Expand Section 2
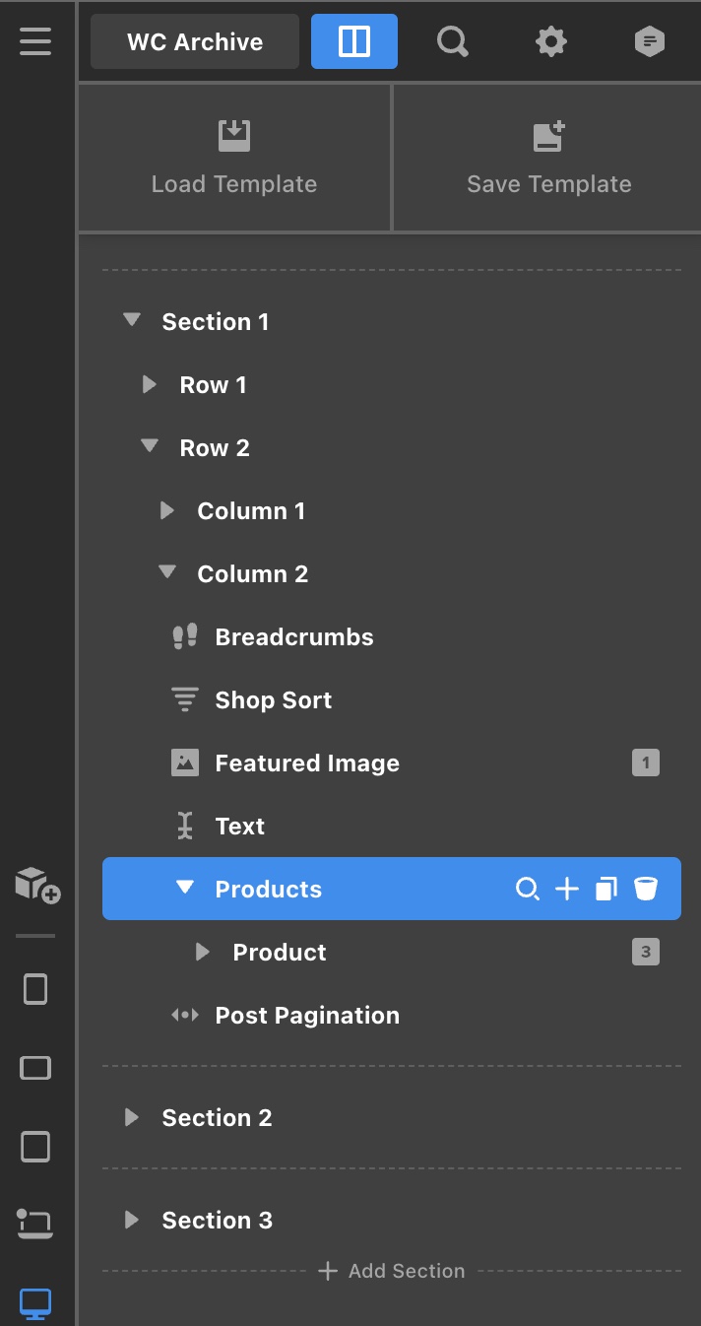 pyautogui.click(x=132, y=1117)
